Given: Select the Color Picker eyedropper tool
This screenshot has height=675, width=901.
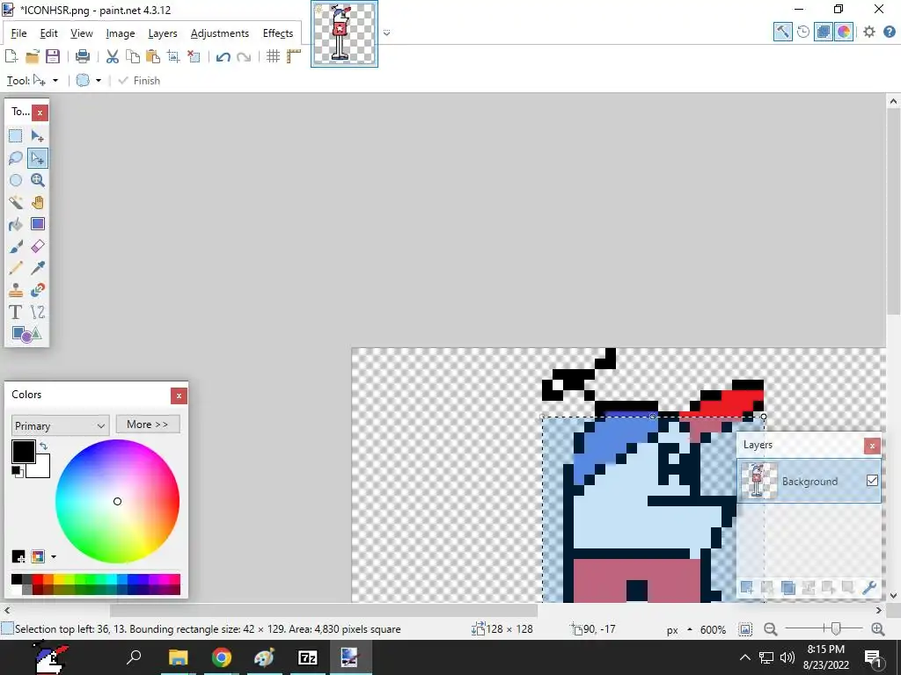Looking at the screenshot, I should 38,268.
